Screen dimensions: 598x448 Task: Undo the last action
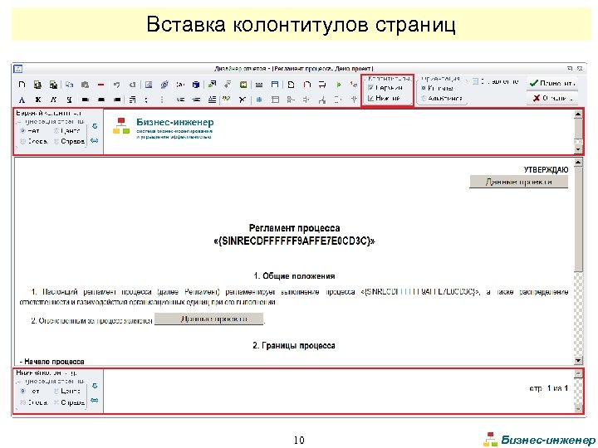pos(117,85)
